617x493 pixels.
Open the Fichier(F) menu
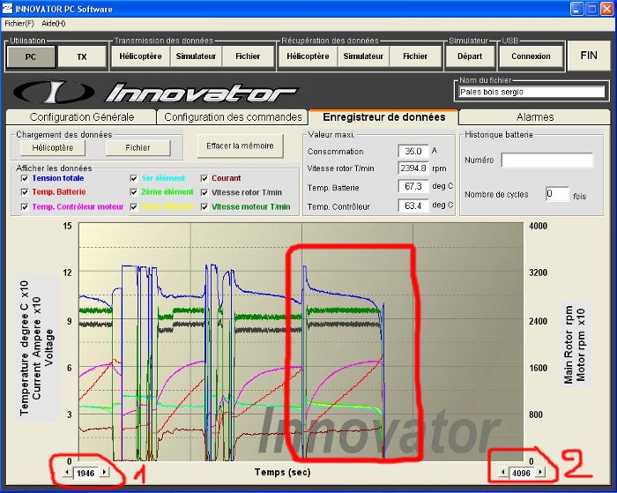point(19,24)
